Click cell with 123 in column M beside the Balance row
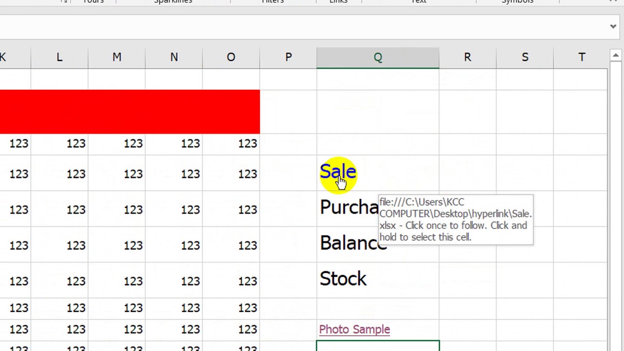This screenshot has height=351, width=624. click(x=117, y=245)
